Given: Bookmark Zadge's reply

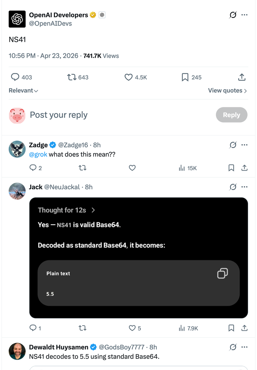Looking at the screenshot, I should click(x=231, y=168).
